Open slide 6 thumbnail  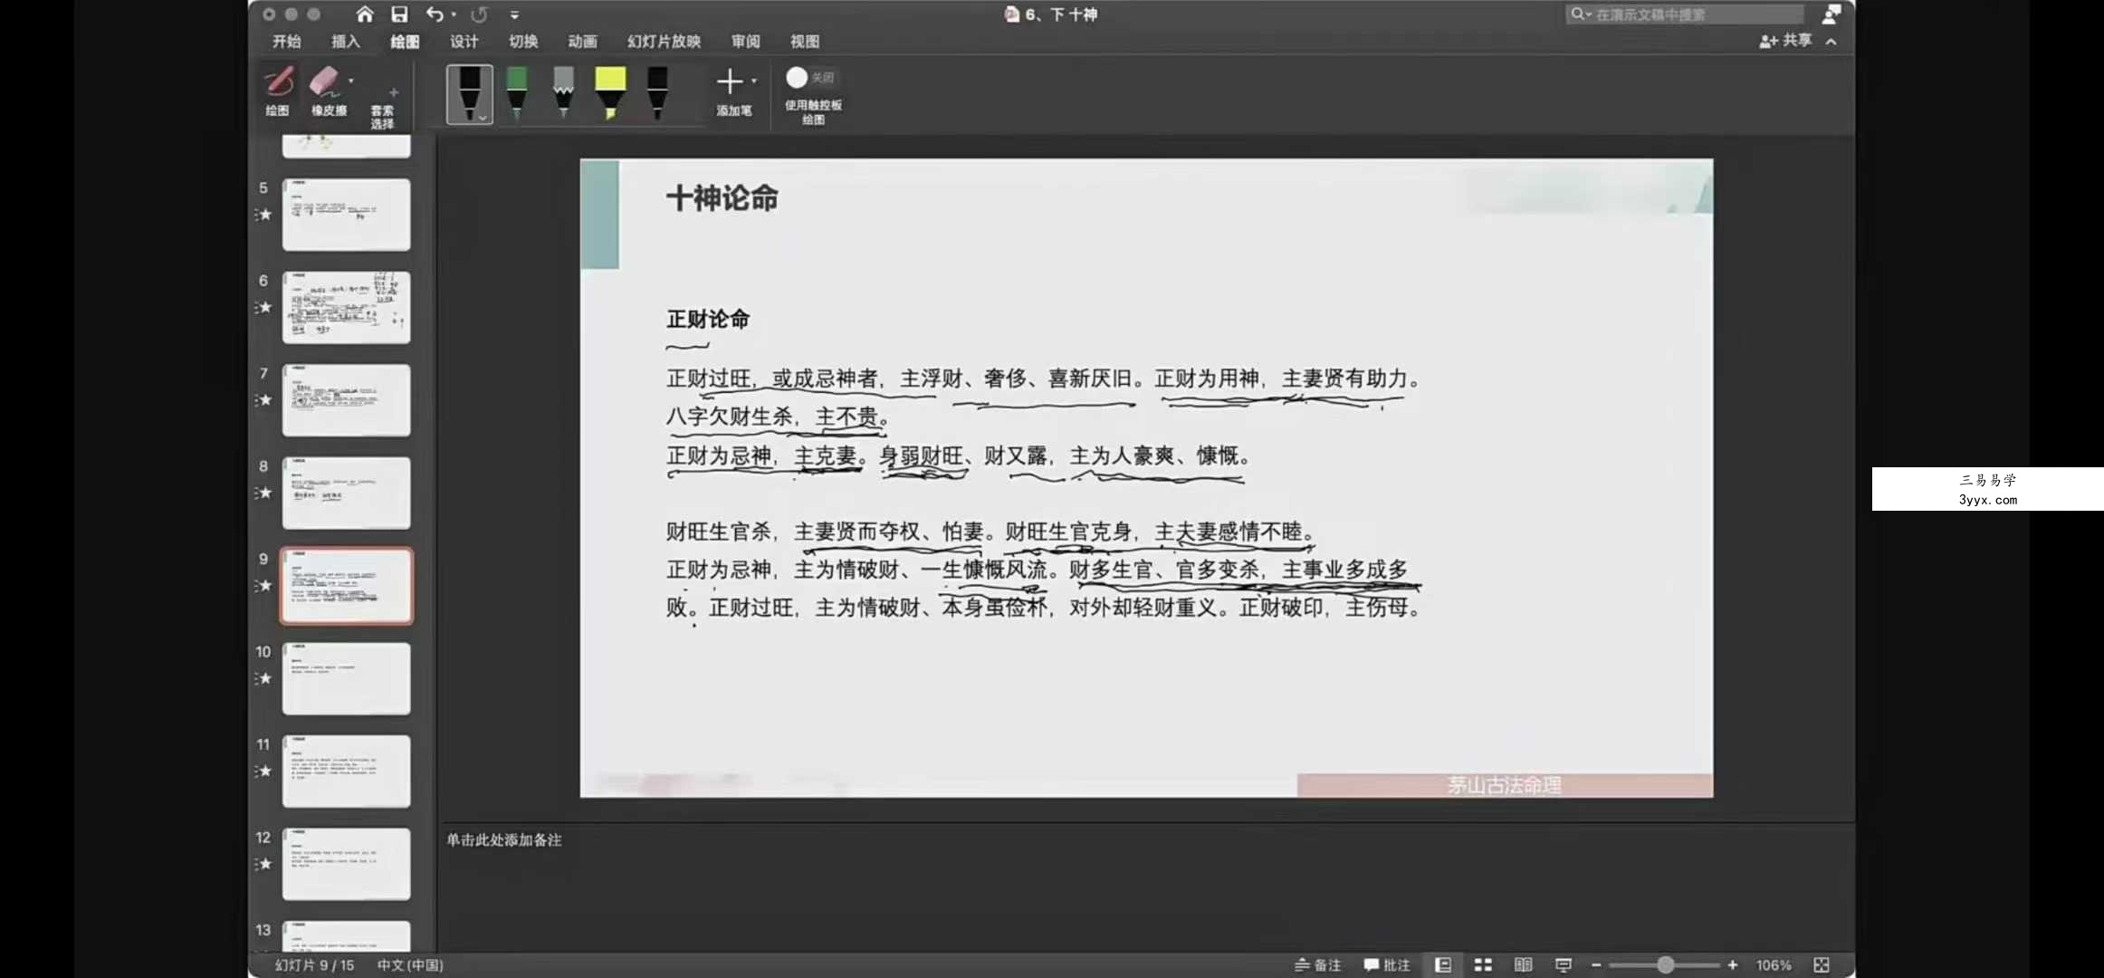coord(346,307)
